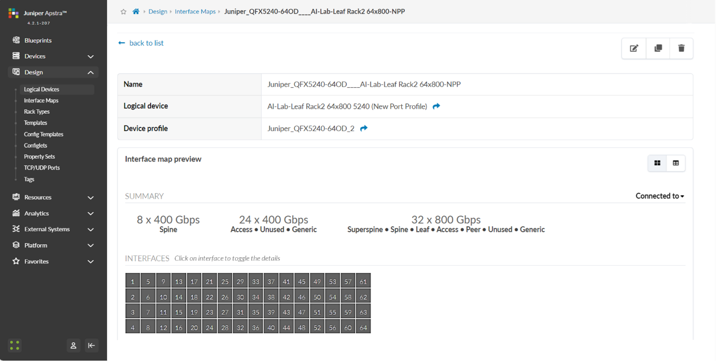Click the edit interface map icon

(x=634, y=48)
